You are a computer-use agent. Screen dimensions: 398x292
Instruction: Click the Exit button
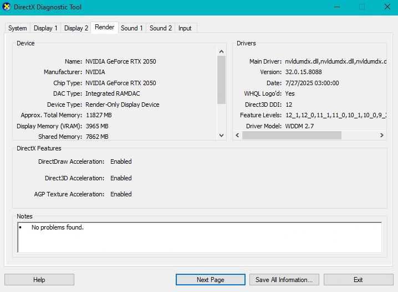358,280
